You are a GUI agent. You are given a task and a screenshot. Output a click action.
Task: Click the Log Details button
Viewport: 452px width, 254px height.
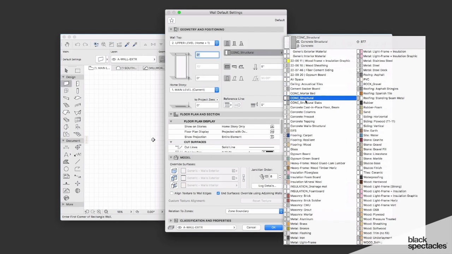267,186
